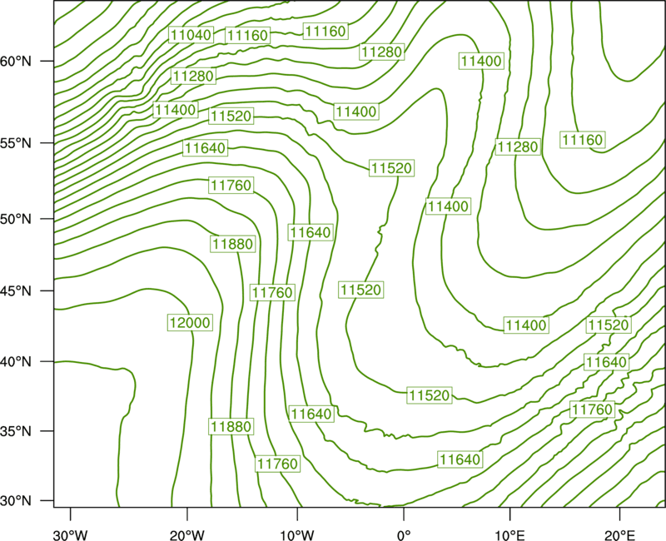Click the 20°E longitude axis label

click(x=619, y=535)
